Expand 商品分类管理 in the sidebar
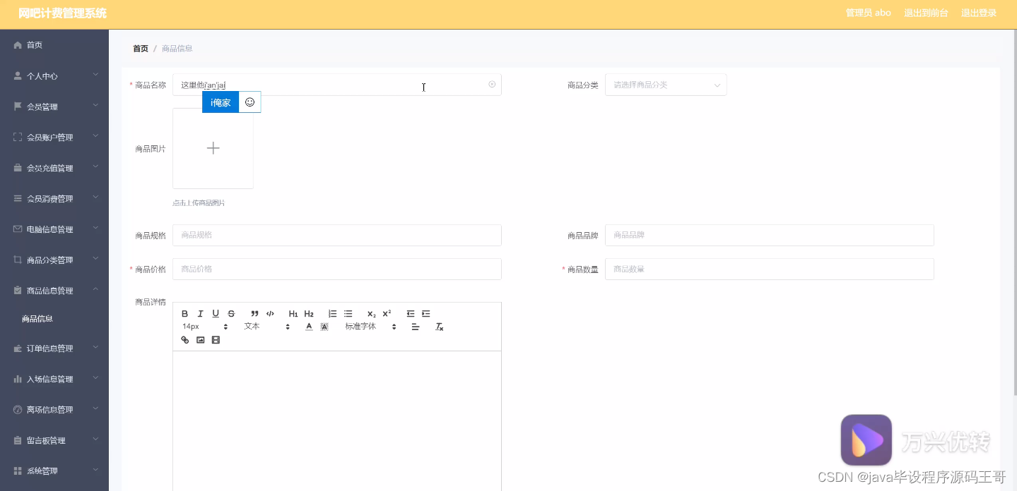The image size is (1017, 491). (x=54, y=260)
